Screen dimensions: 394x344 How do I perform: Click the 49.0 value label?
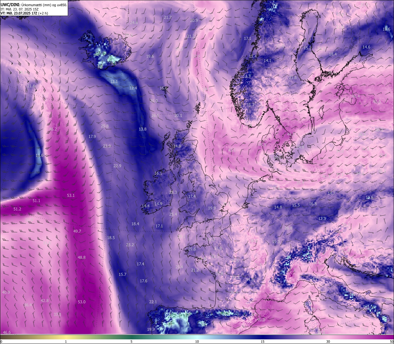pos(261,320)
